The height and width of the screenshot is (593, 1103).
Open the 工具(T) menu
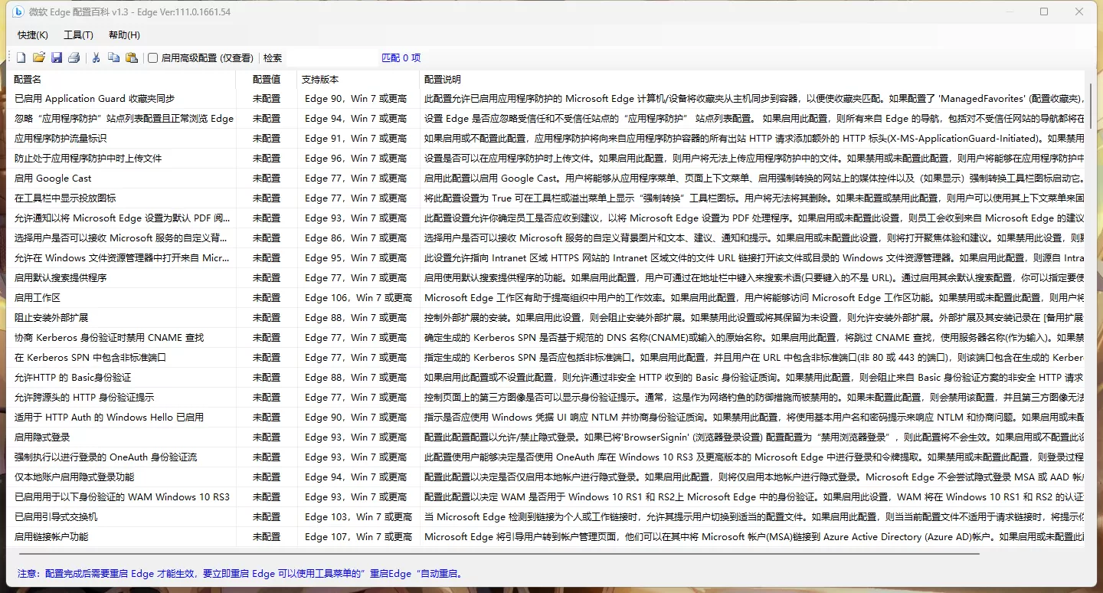tap(77, 34)
